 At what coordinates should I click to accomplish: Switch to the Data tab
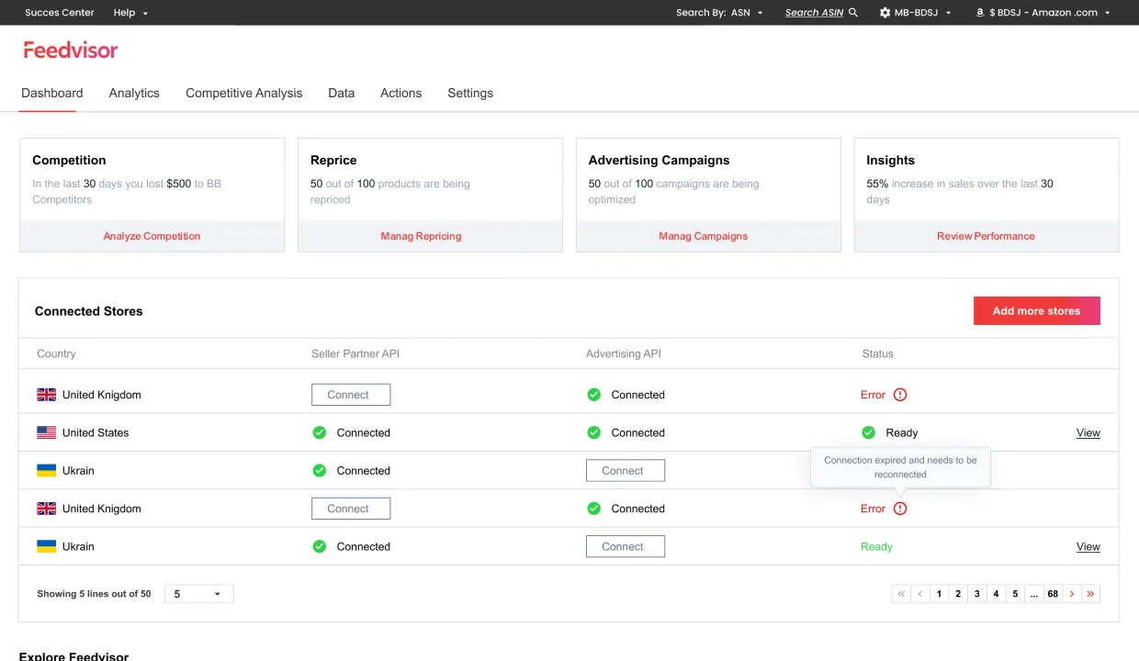click(342, 93)
